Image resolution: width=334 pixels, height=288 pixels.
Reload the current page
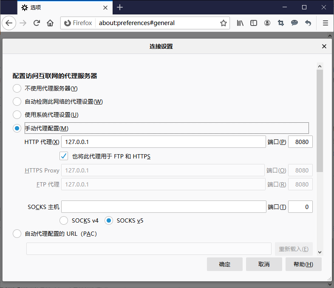point(37,23)
